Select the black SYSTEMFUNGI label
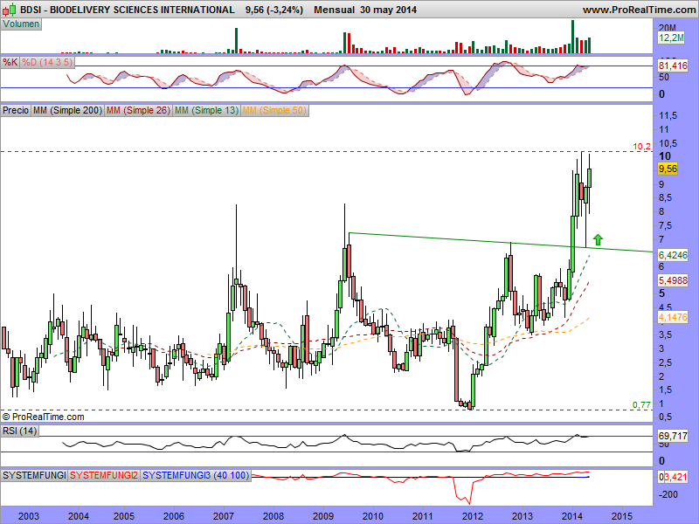This screenshot has width=699, height=524. (34, 475)
